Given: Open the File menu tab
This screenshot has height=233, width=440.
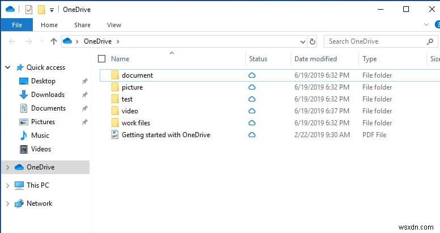Looking at the screenshot, I should tap(16, 25).
